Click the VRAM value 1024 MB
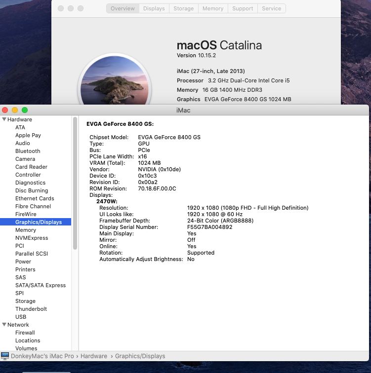This screenshot has width=371, height=373. tap(149, 163)
